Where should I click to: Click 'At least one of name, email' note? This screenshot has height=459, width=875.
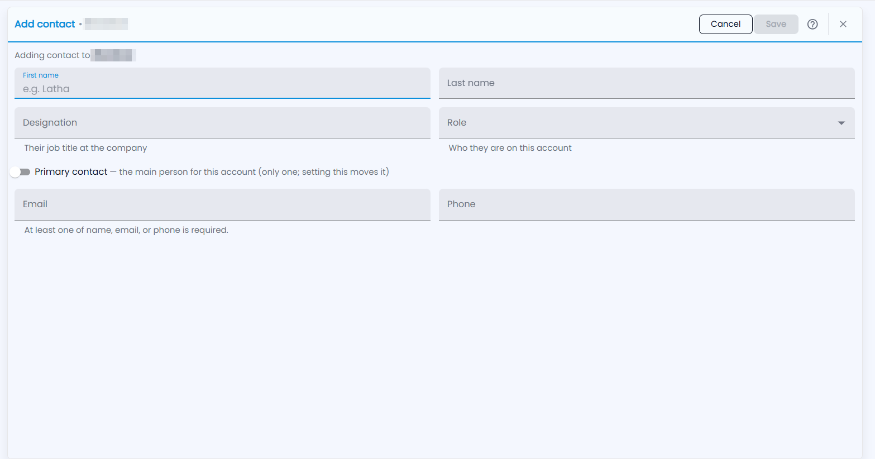point(126,230)
